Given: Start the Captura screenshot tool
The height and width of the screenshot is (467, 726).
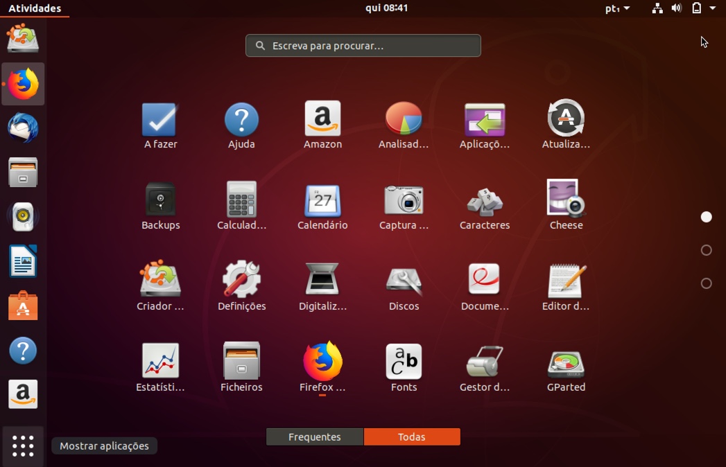Looking at the screenshot, I should (403, 201).
